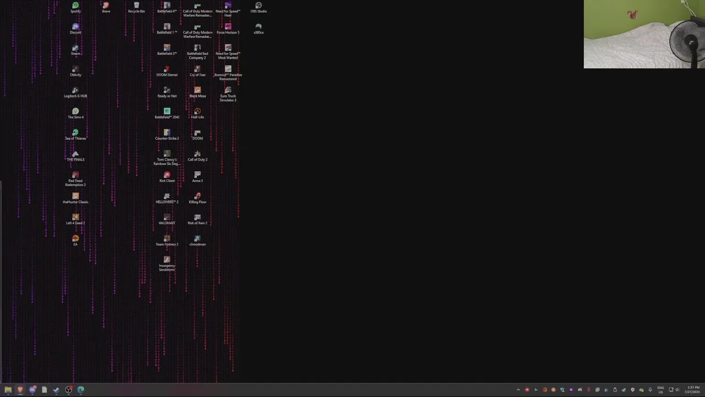Select the Forza Horizon 5 icon

(x=228, y=29)
